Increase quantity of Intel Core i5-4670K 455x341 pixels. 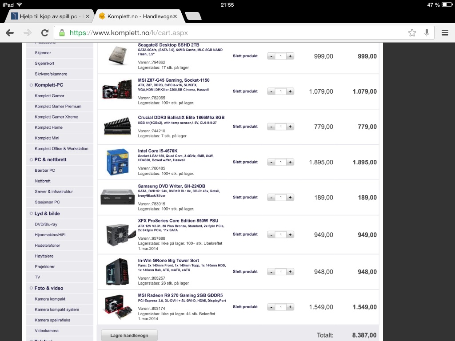tap(290, 162)
